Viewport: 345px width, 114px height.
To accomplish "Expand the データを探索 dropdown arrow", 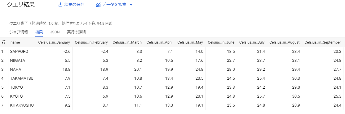I will [x=131, y=5].
